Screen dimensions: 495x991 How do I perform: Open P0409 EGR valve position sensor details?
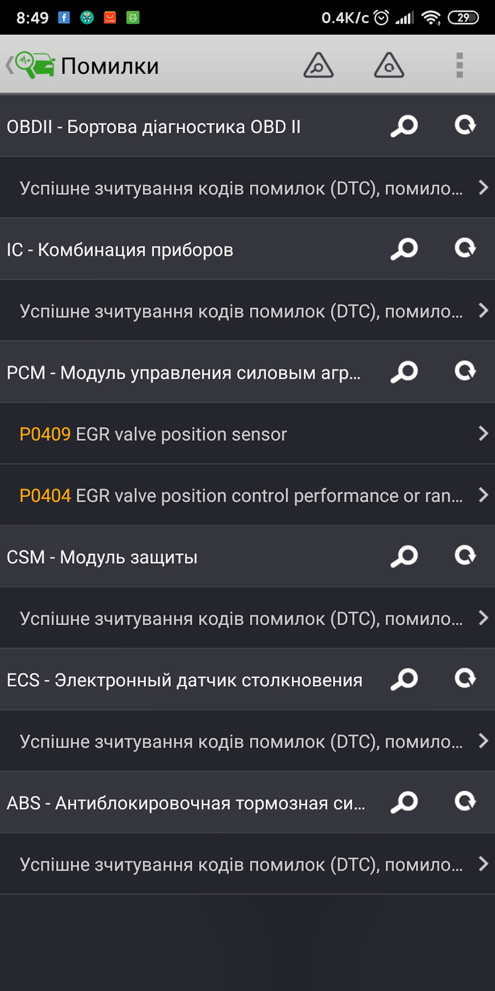point(247,434)
